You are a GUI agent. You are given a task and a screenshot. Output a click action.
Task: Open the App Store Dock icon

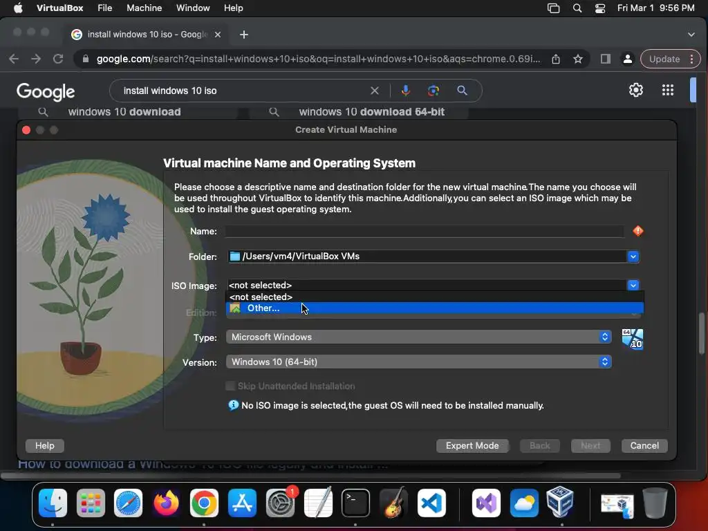tap(242, 503)
